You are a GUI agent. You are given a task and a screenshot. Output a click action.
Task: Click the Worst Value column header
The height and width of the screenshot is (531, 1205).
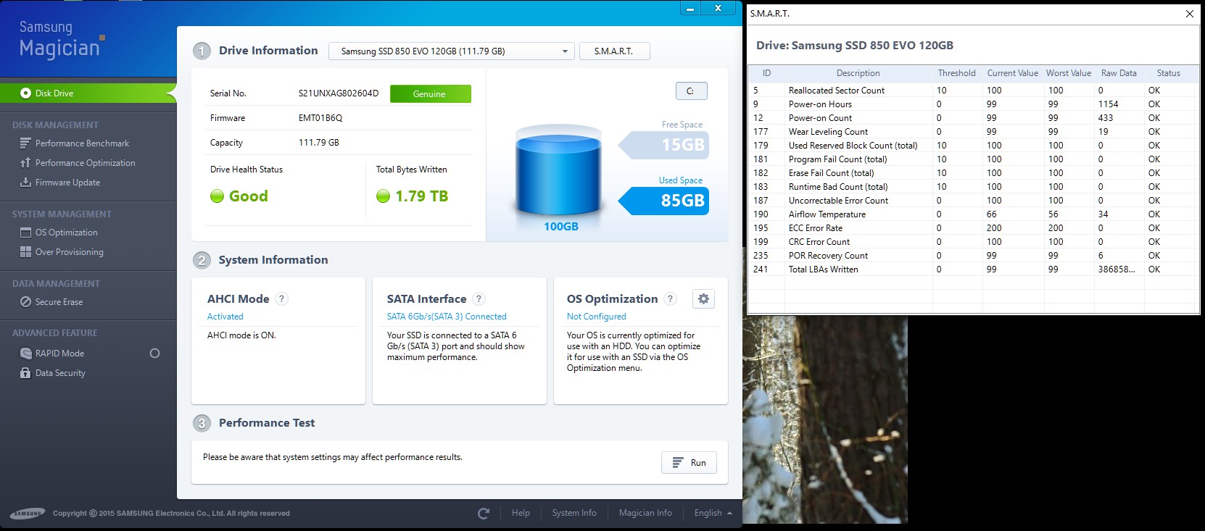1069,73
